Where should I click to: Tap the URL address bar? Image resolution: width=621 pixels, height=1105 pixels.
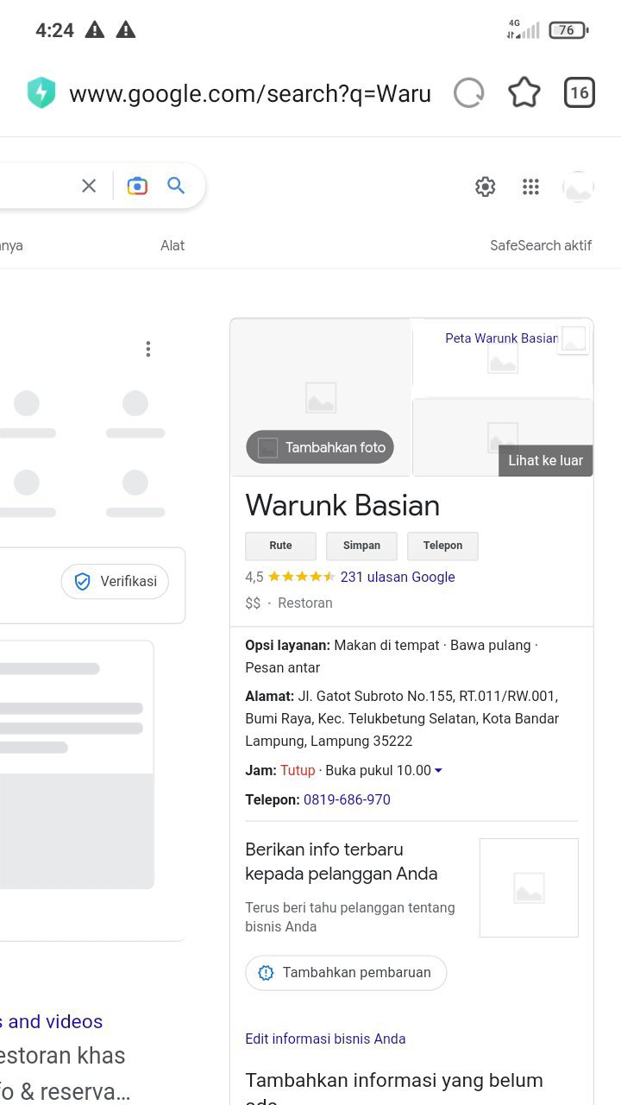tap(250, 93)
